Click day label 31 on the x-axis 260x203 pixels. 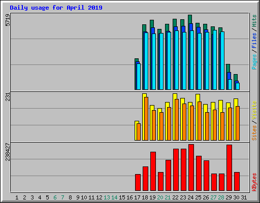244,197
